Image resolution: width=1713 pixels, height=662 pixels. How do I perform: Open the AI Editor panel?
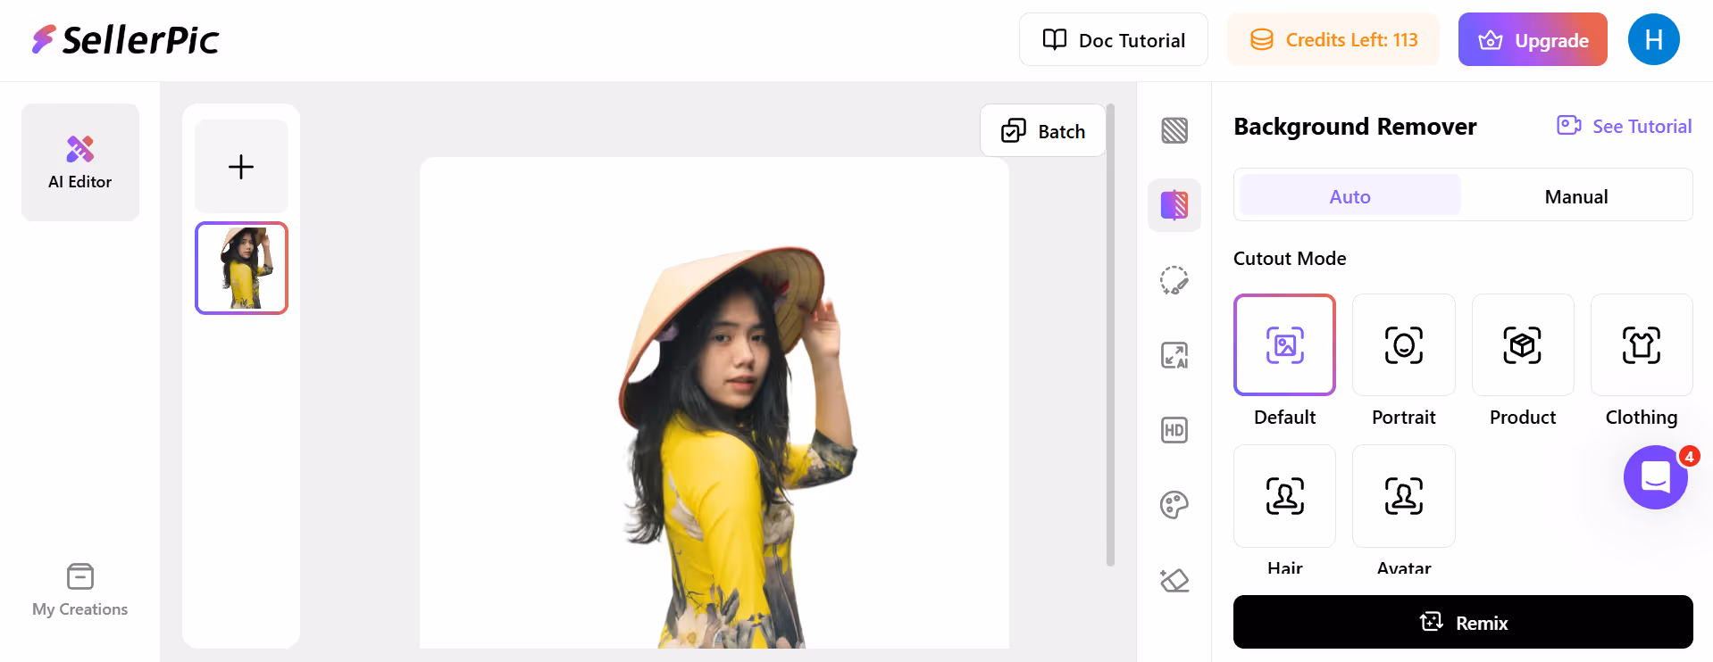point(80,162)
